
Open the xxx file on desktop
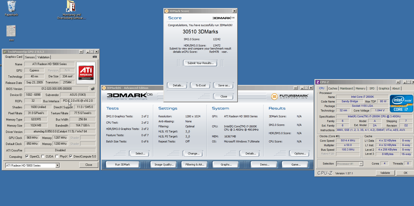11,31
